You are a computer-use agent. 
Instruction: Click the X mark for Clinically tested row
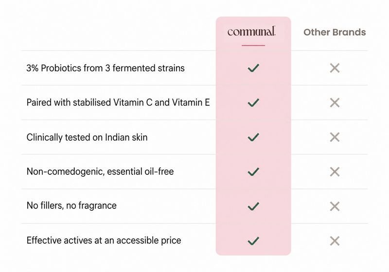335,137
